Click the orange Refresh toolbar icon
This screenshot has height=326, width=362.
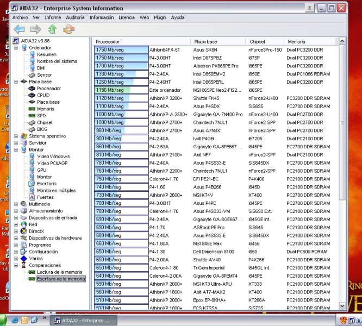click(x=69, y=29)
